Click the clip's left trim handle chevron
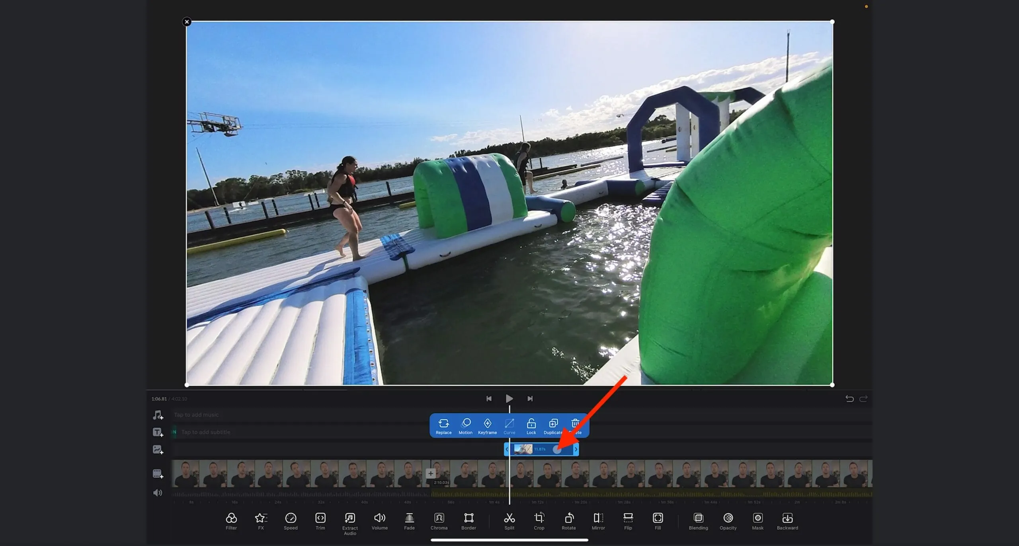 click(x=507, y=449)
